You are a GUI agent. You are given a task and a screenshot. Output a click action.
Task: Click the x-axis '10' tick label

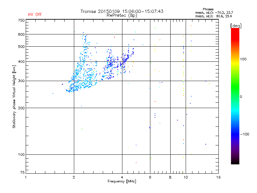point(186,177)
